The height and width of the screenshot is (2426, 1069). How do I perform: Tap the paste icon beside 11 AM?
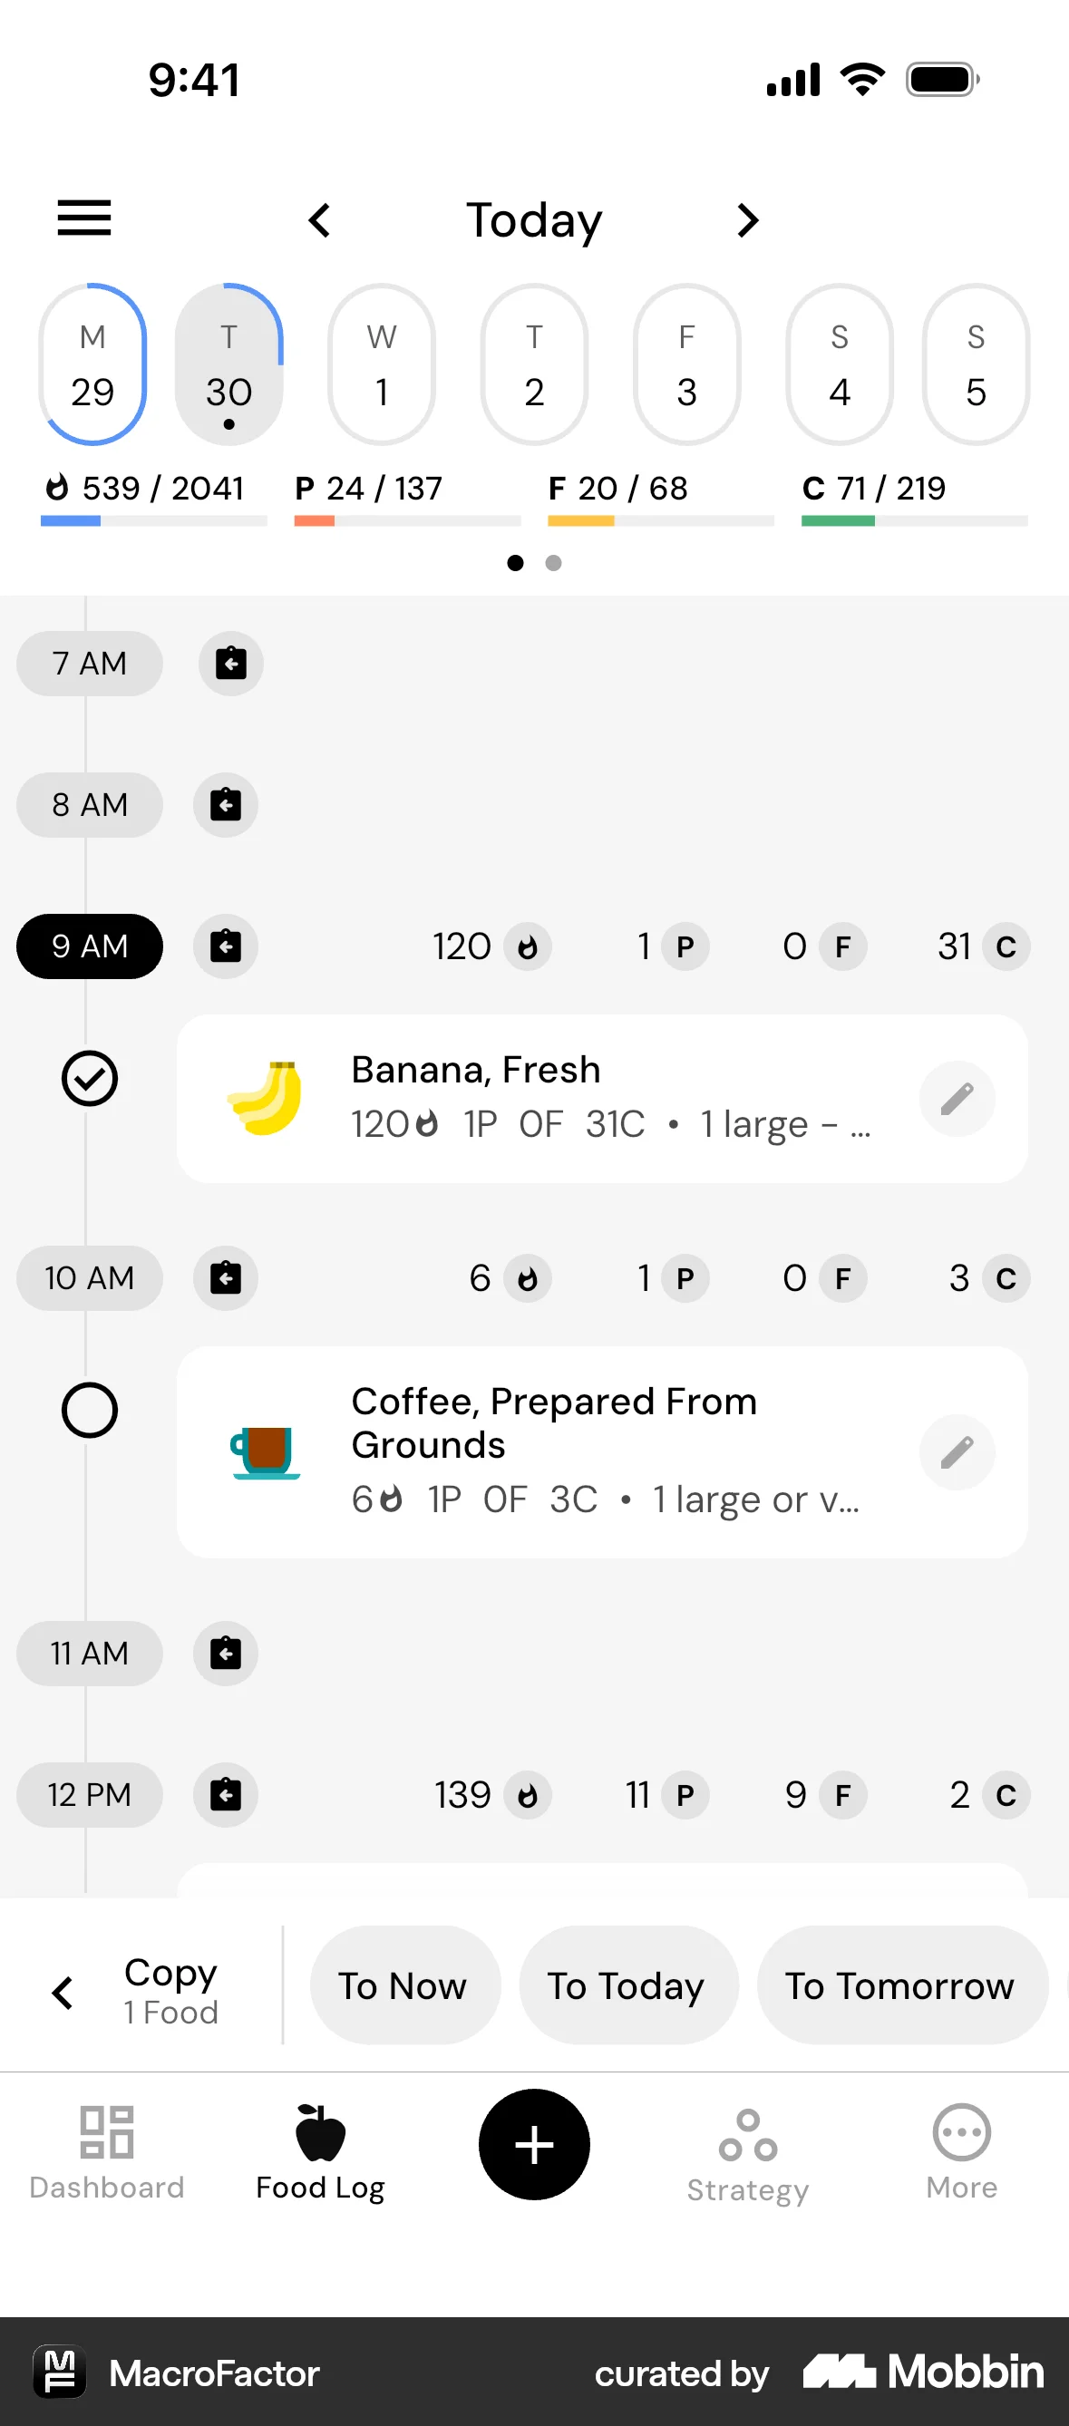[x=226, y=1653]
